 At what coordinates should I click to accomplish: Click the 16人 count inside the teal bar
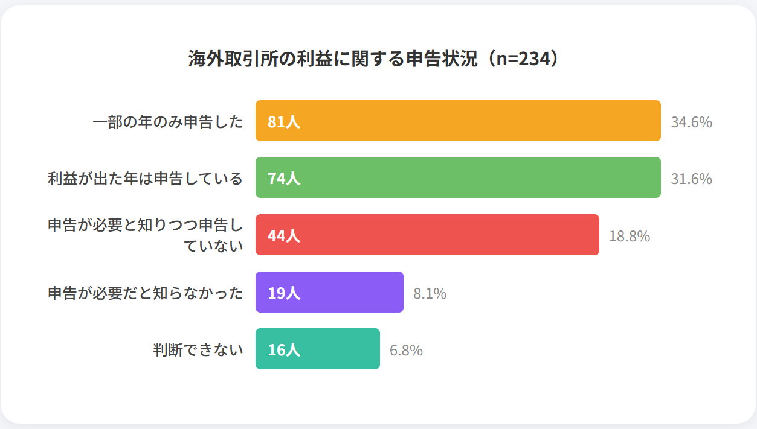click(284, 350)
